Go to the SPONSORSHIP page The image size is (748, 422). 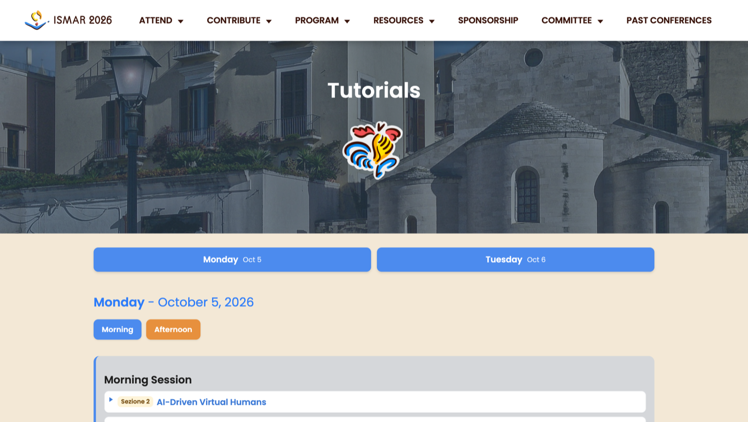pyautogui.click(x=488, y=20)
